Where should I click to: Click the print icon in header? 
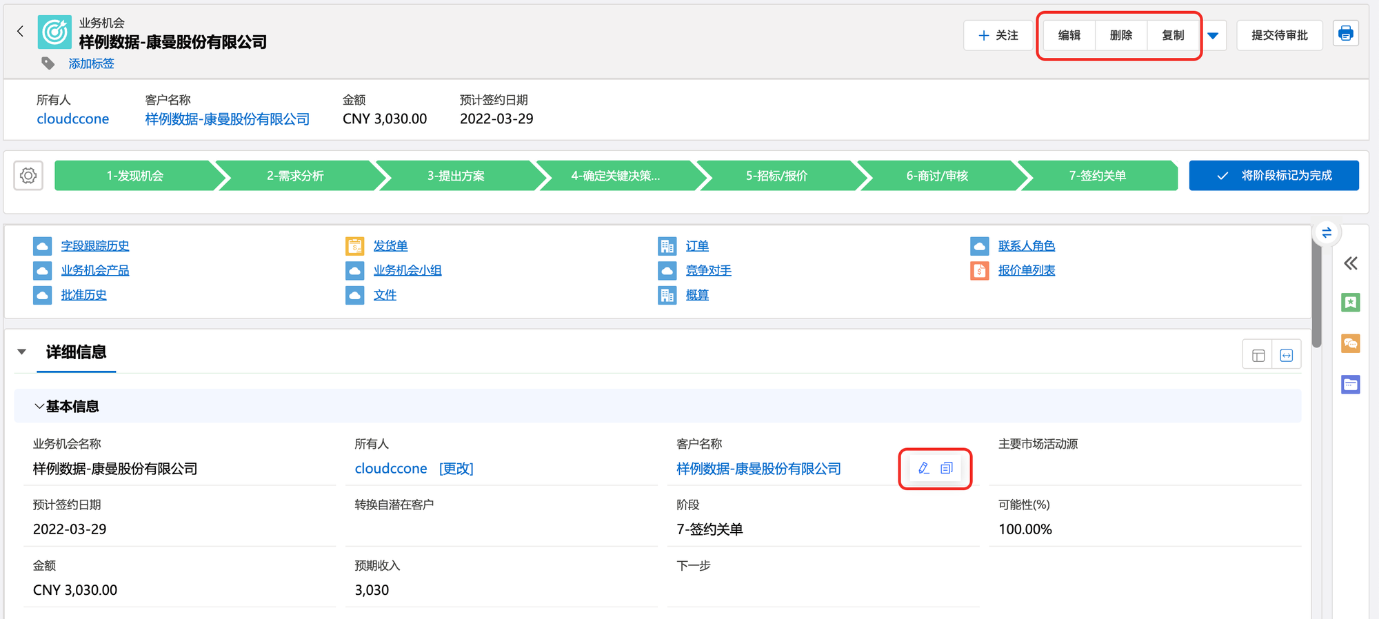point(1345,34)
